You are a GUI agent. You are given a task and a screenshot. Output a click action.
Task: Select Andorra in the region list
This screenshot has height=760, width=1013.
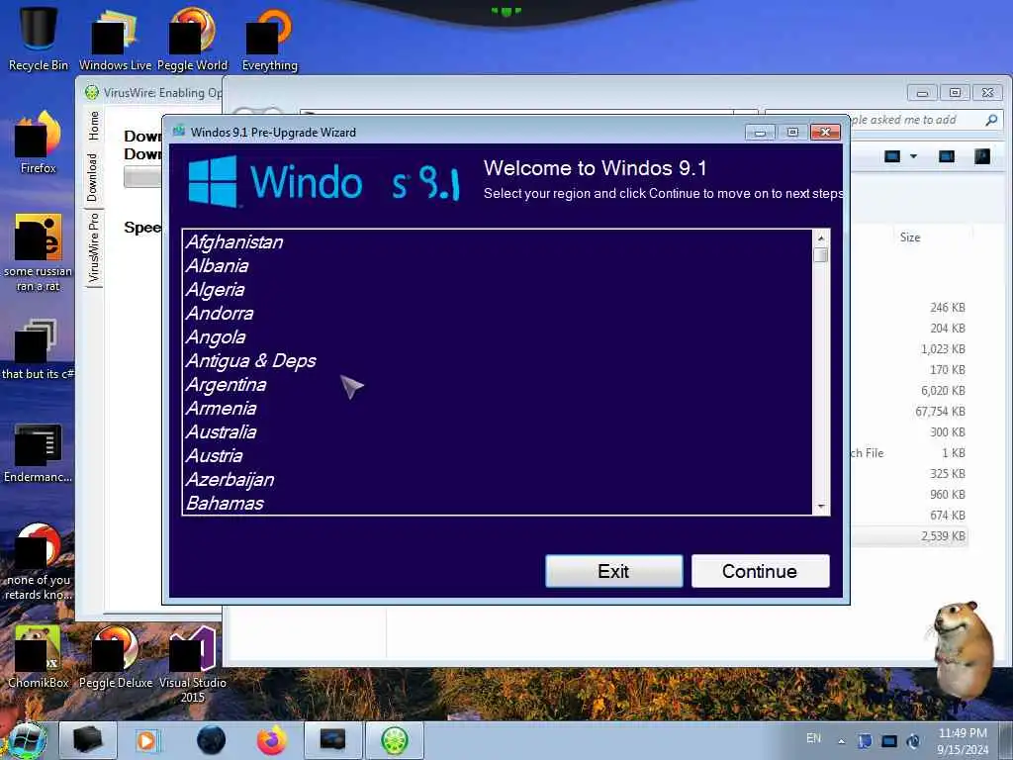pos(497,314)
